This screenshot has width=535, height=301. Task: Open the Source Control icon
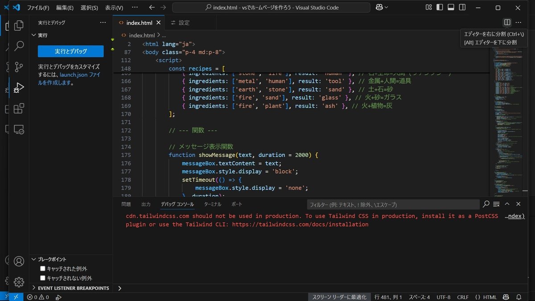click(18, 67)
